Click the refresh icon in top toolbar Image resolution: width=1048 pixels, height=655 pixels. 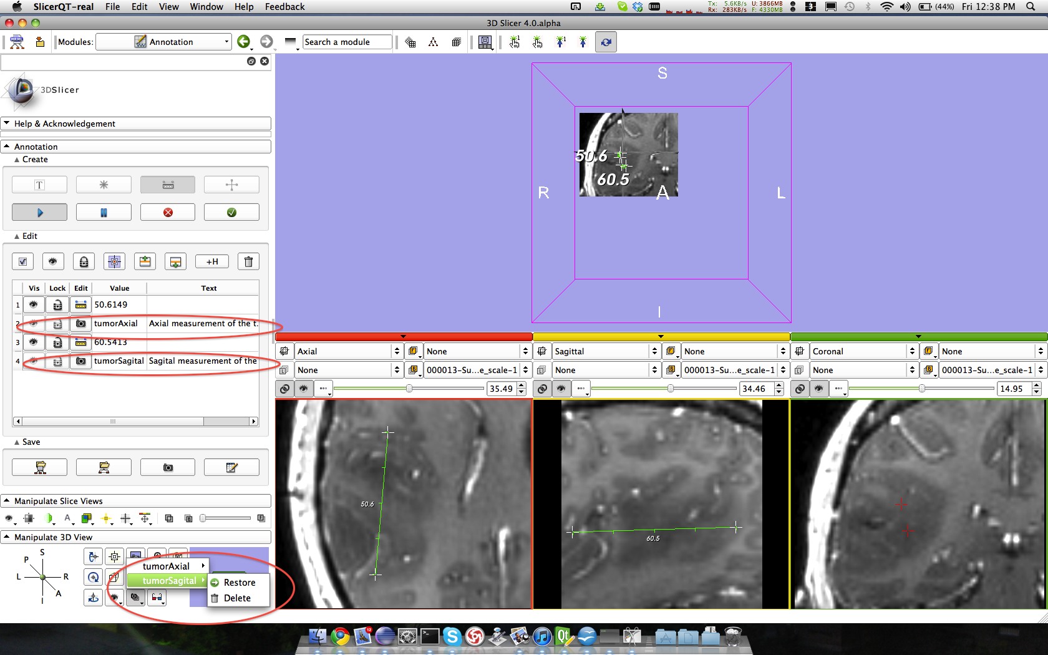[606, 42]
